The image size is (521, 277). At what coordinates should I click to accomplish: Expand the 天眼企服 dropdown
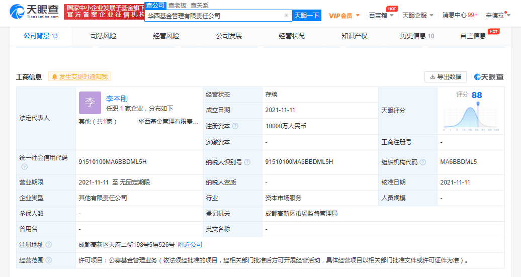pos(418,15)
